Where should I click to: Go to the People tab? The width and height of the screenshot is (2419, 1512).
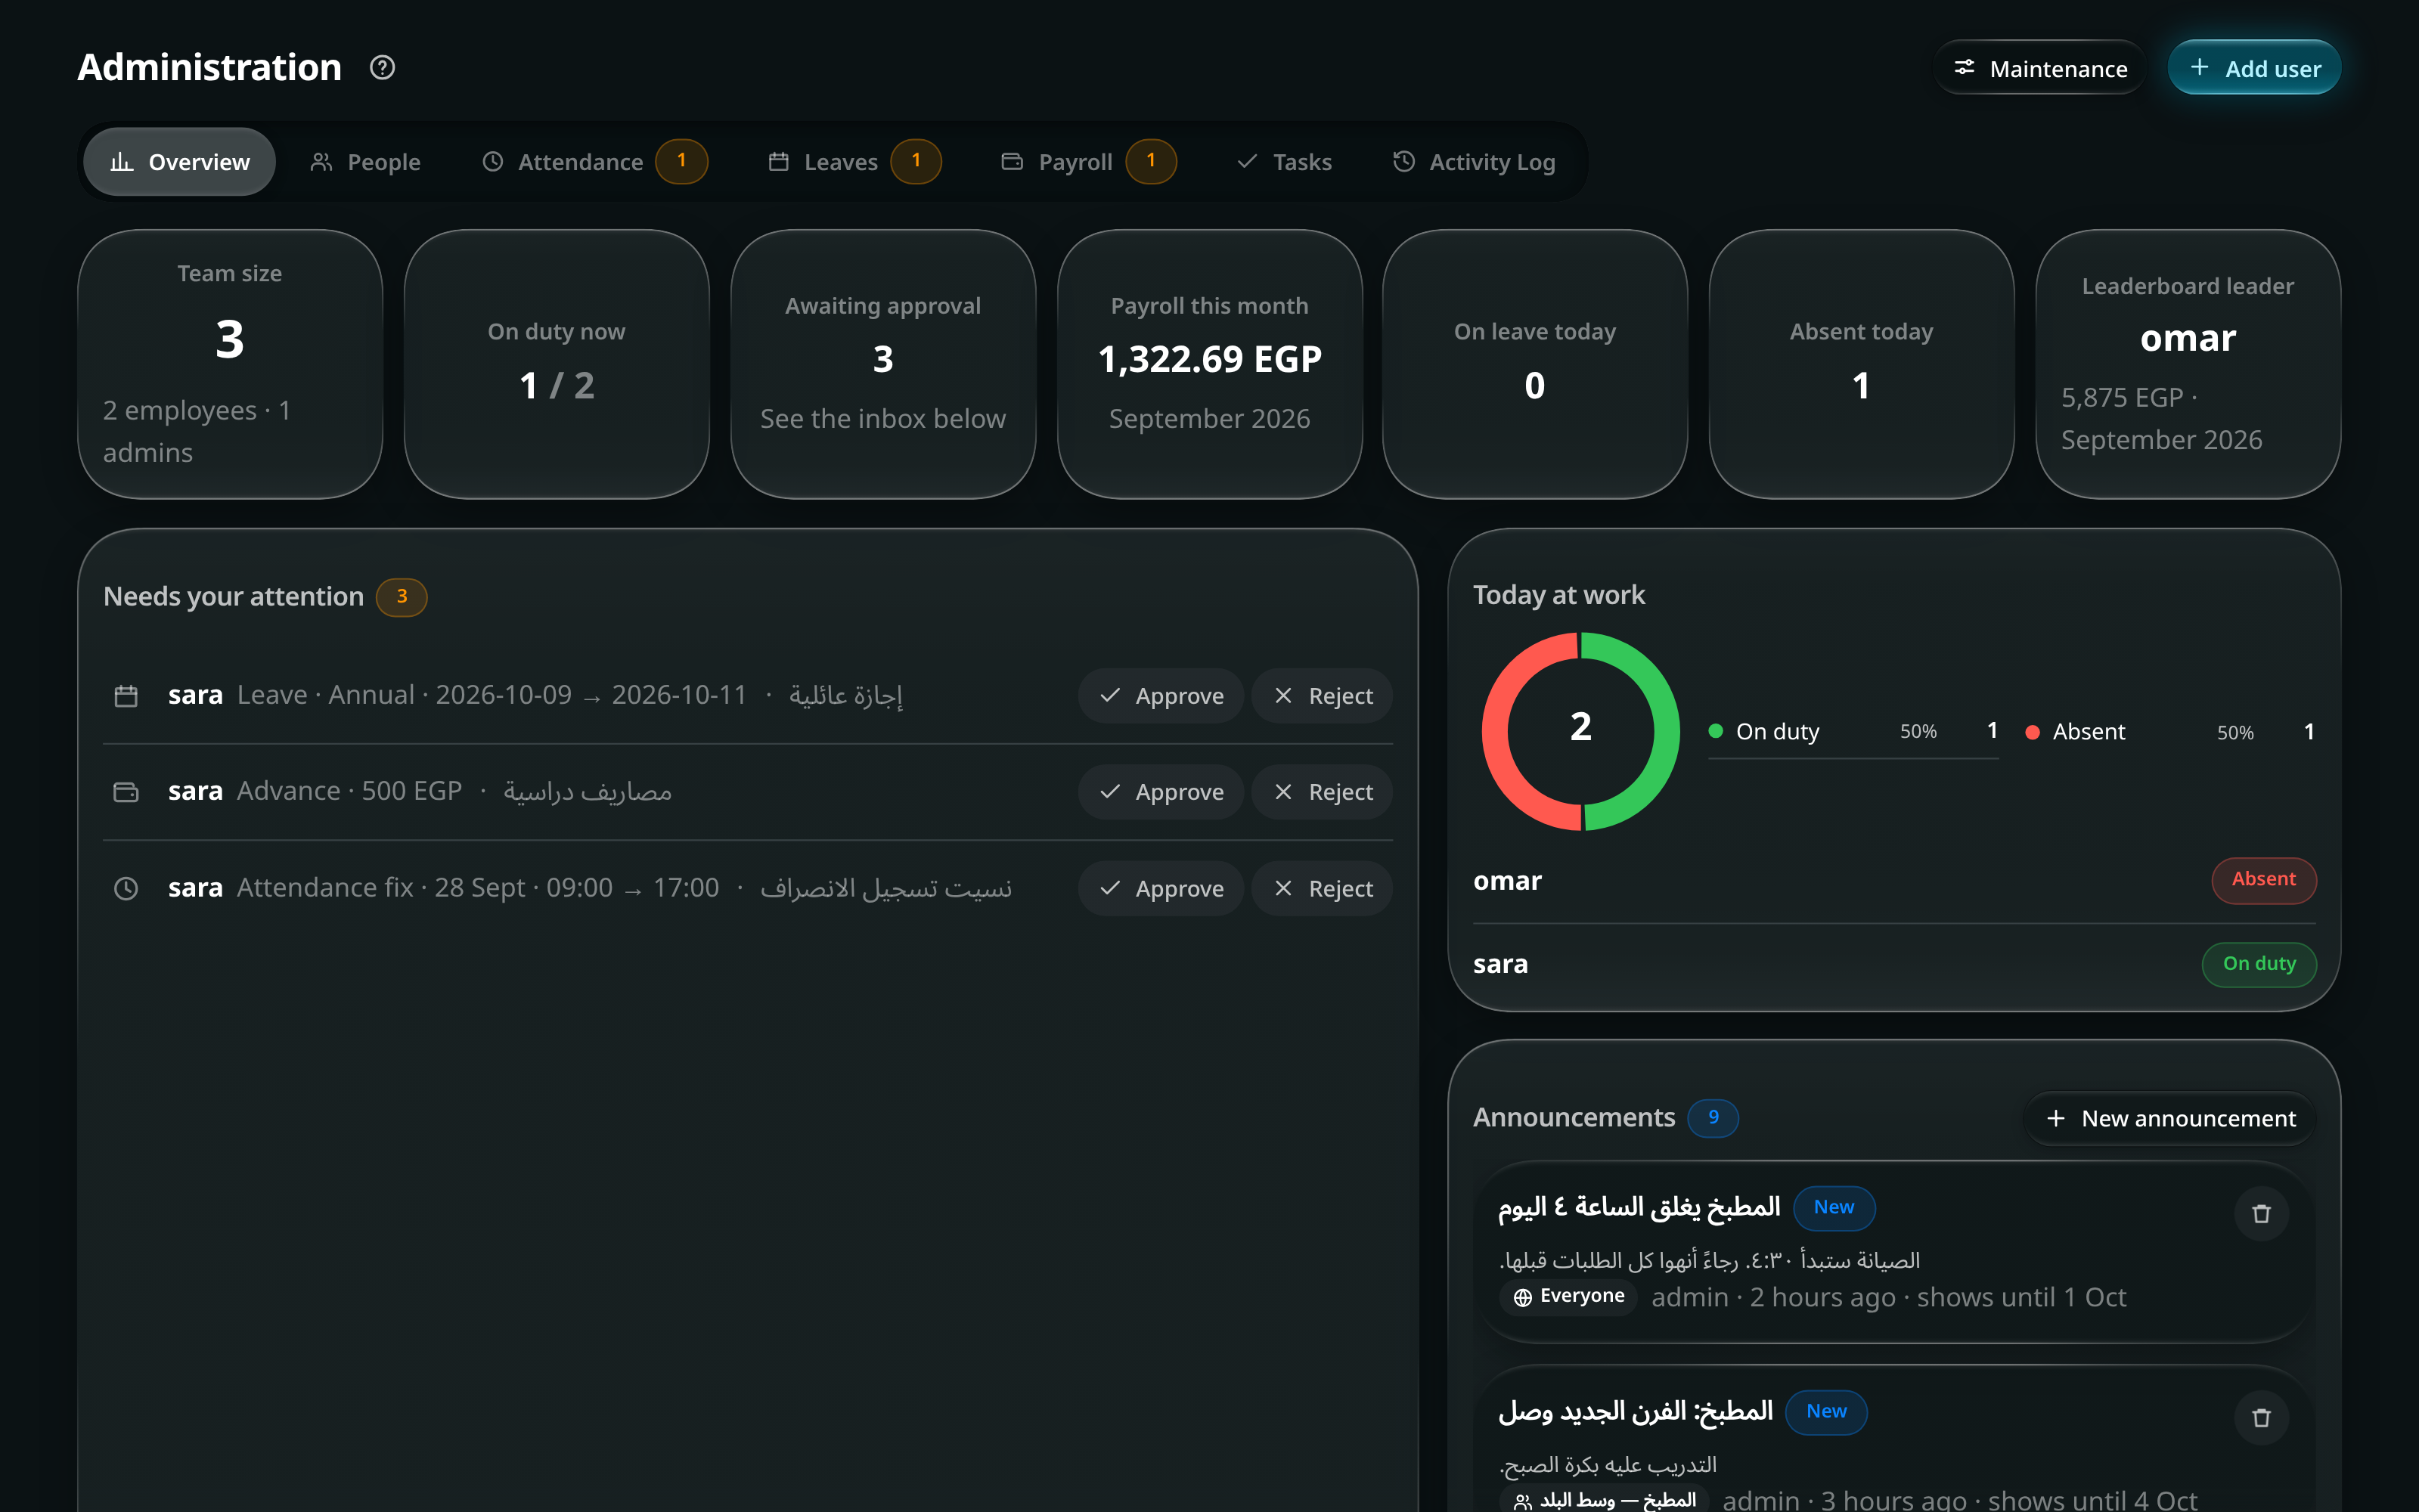365,162
